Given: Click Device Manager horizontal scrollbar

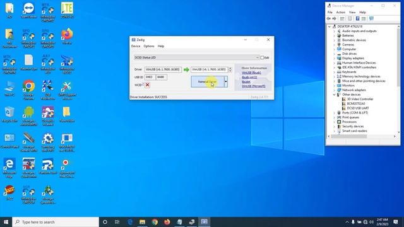Looking at the screenshot, I should click(349, 136).
